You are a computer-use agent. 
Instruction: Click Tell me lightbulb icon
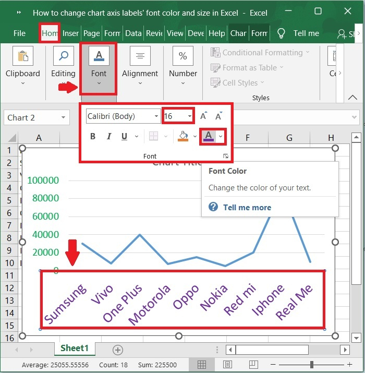click(x=281, y=33)
